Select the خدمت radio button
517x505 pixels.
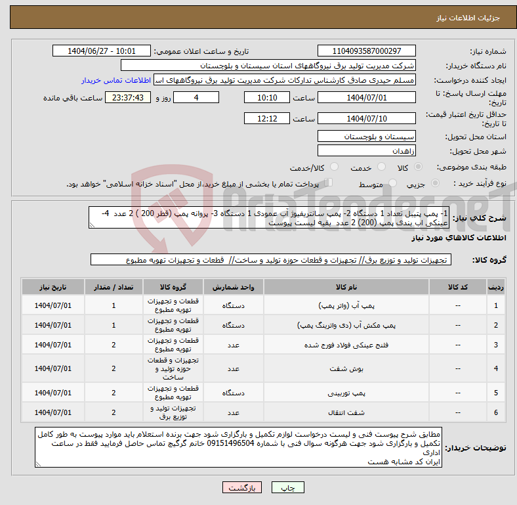[381, 167]
